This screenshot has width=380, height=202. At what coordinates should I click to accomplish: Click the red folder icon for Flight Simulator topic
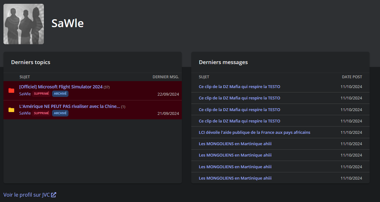(x=11, y=91)
